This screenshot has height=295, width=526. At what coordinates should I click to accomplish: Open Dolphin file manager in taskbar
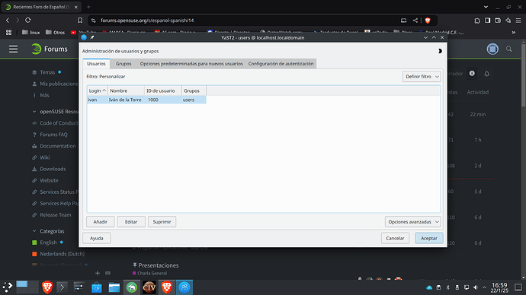tap(114, 287)
